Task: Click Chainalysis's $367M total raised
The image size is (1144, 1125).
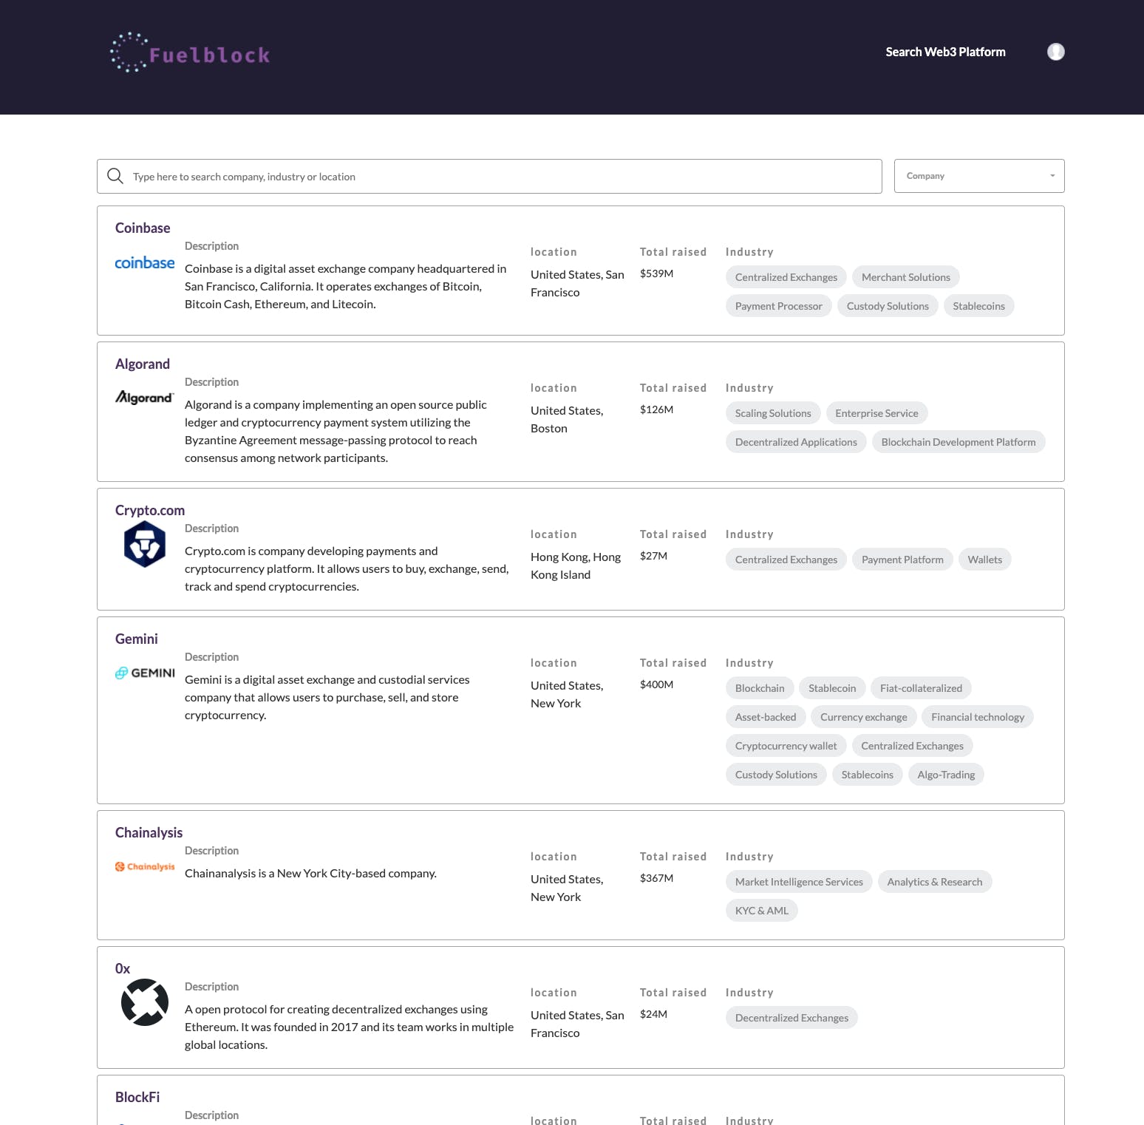Action: (x=657, y=878)
